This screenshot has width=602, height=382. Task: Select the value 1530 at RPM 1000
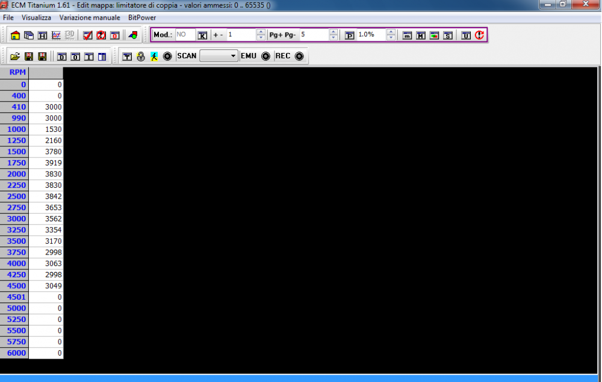[x=46, y=129]
